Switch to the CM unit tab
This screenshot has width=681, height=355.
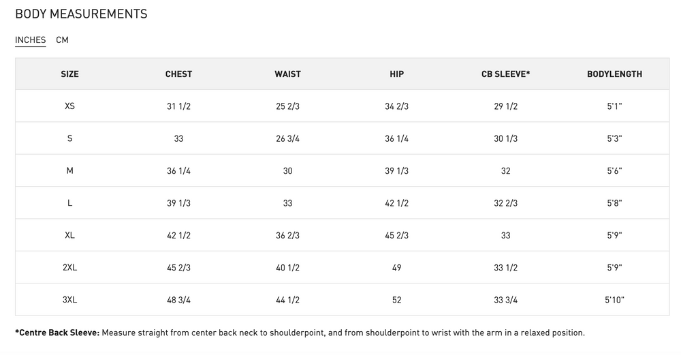[62, 40]
